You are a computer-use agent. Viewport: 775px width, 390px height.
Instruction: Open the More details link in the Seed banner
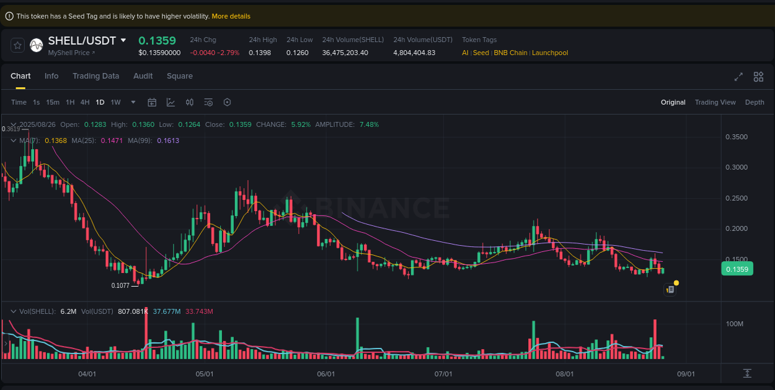(x=231, y=16)
